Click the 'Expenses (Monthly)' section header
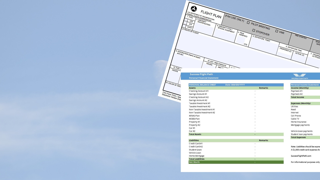 (x=305, y=103)
